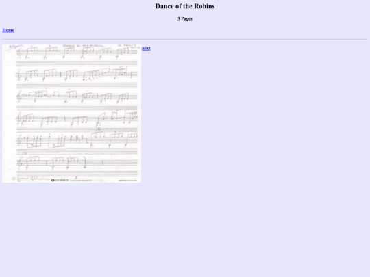Click the horizontal divider line below Home
Screen dimensions: 370x277
click(x=185, y=40)
